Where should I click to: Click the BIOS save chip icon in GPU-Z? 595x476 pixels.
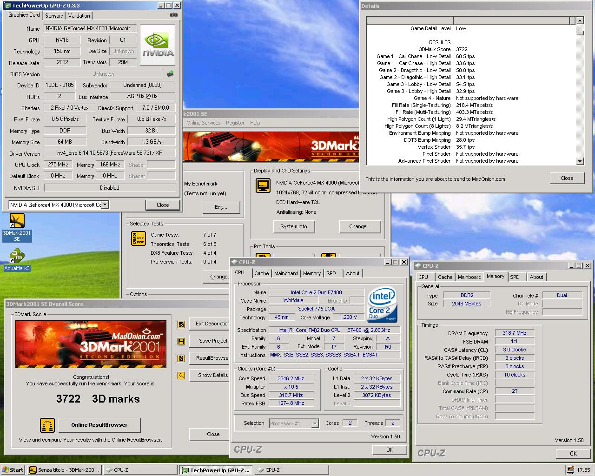pyautogui.click(x=170, y=73)
